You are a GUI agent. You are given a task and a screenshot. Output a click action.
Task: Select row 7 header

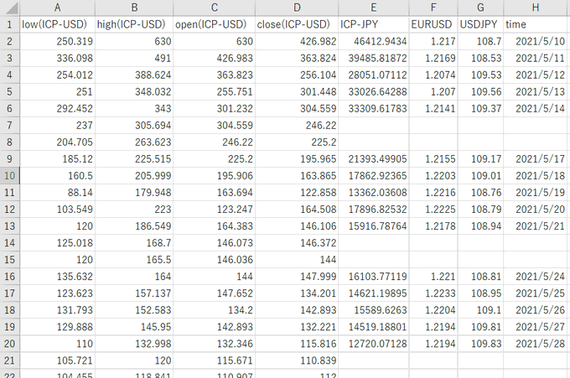coord(10,126)
